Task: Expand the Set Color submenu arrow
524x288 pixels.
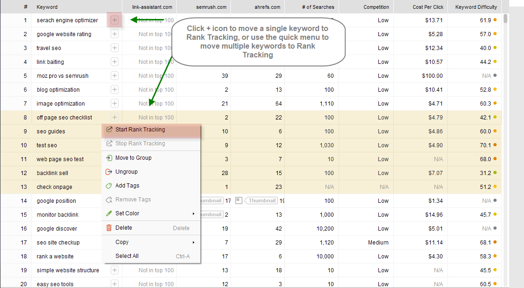Action: 193,213
